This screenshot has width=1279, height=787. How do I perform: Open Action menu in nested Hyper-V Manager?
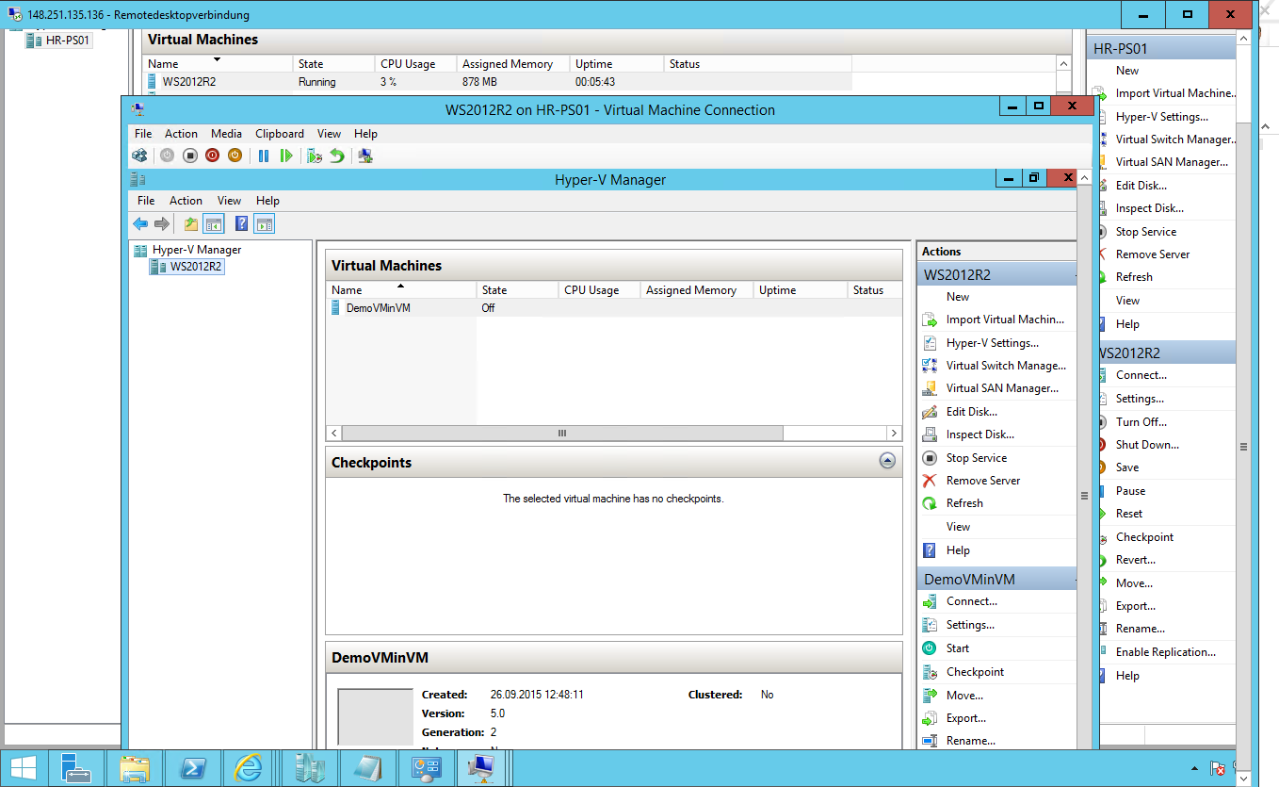pyautogui.click(x=186, y=201)
